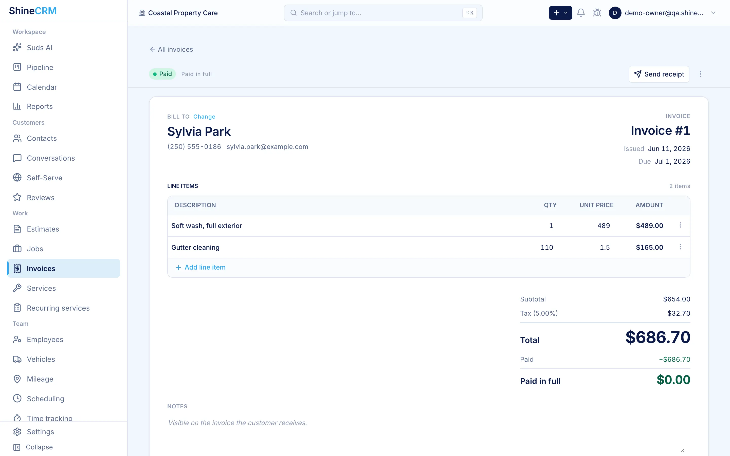Click the Services wrench icon
The image size is (730, 456).
[17, 288]
